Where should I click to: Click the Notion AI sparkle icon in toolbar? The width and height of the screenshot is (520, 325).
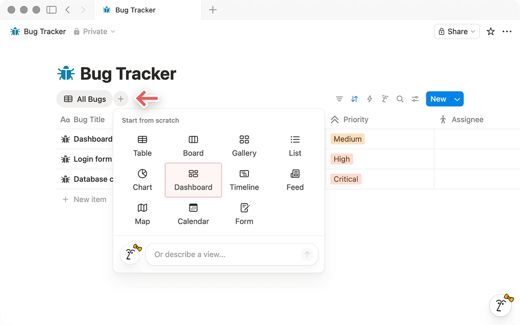click(385, 99)
